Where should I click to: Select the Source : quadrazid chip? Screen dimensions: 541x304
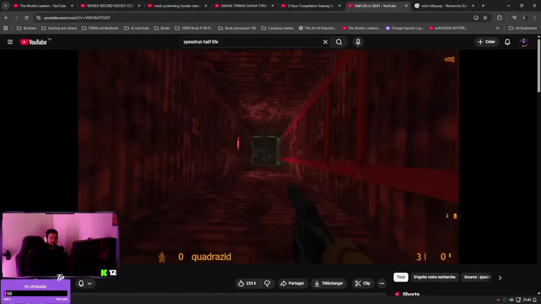pyautogui.click(x=478, y=277)
